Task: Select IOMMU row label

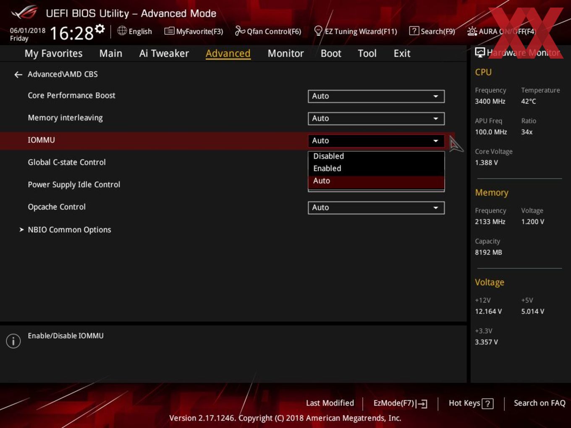Action: click(41, 140)
